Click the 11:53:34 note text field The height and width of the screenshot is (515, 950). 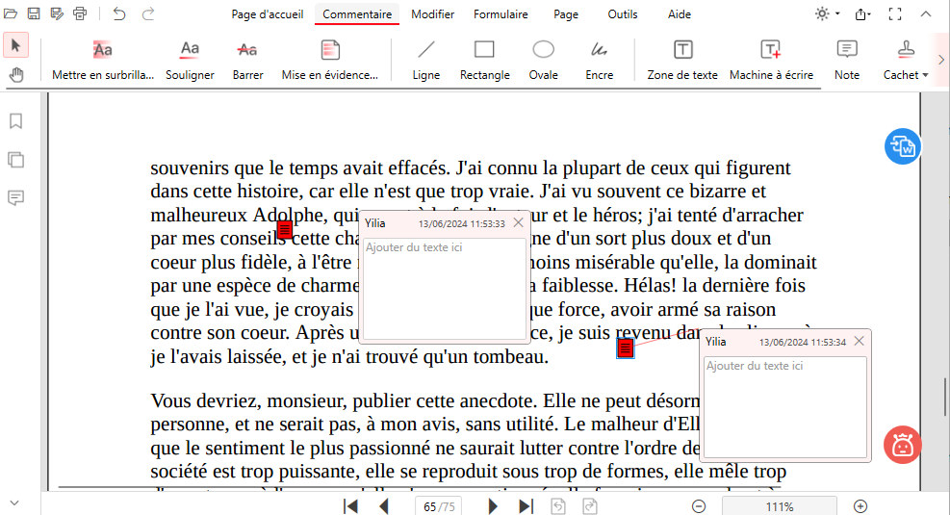(x=785, y=406)
